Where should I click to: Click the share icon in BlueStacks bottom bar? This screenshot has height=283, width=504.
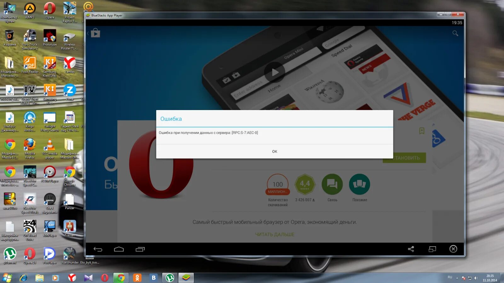tap(411, 249)
